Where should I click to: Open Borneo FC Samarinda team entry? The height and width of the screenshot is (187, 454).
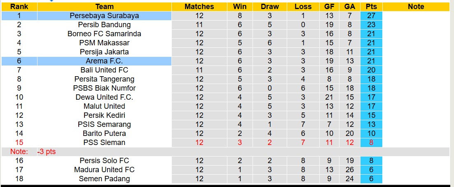pos(104,34)
